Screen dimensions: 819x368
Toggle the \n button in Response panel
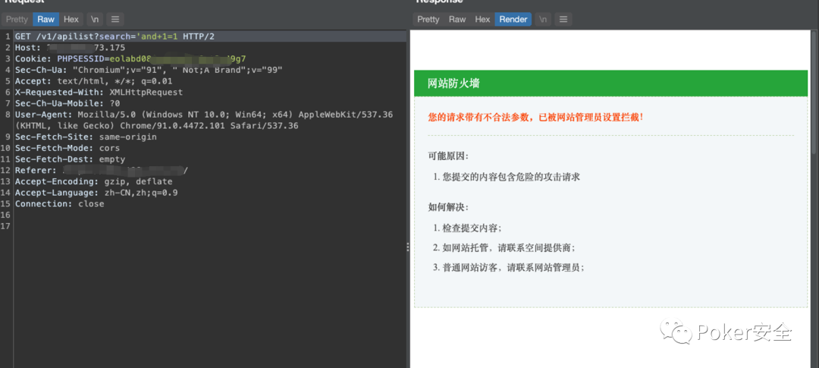pyautogui.click(x=543, y=19)
